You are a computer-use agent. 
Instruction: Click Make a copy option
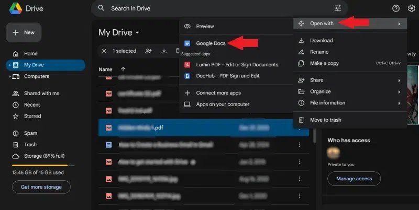pos(350,63)
